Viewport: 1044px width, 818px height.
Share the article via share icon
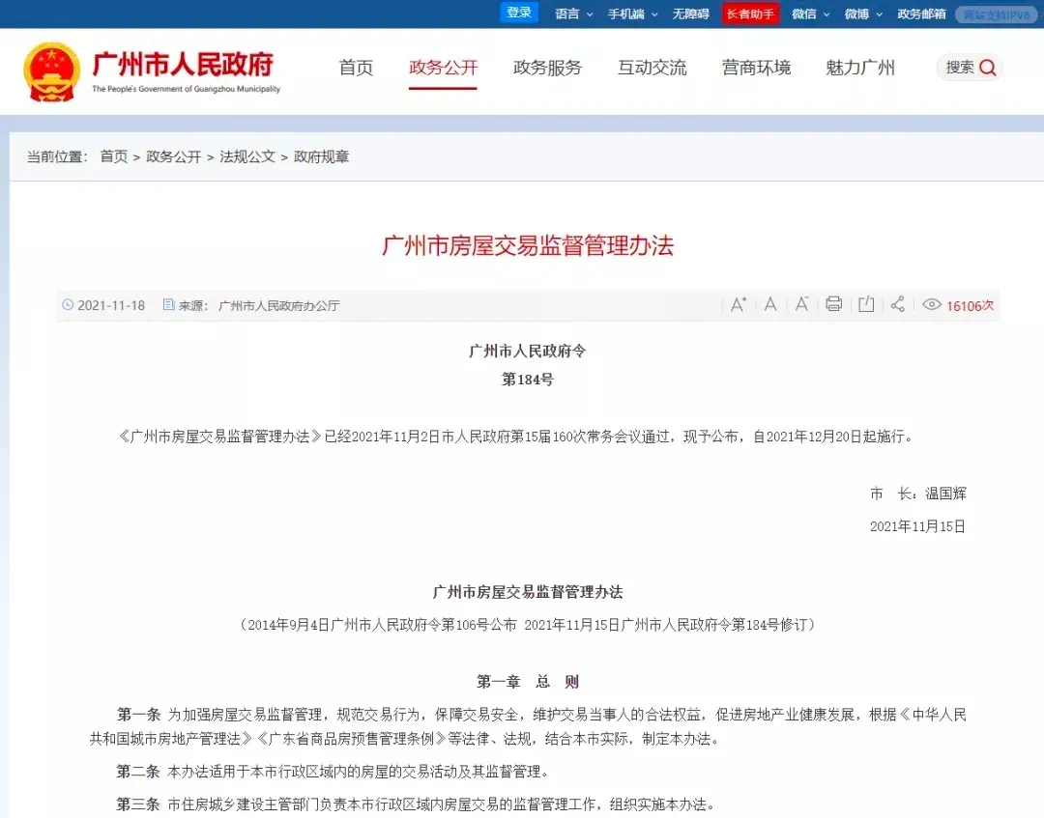897,304
